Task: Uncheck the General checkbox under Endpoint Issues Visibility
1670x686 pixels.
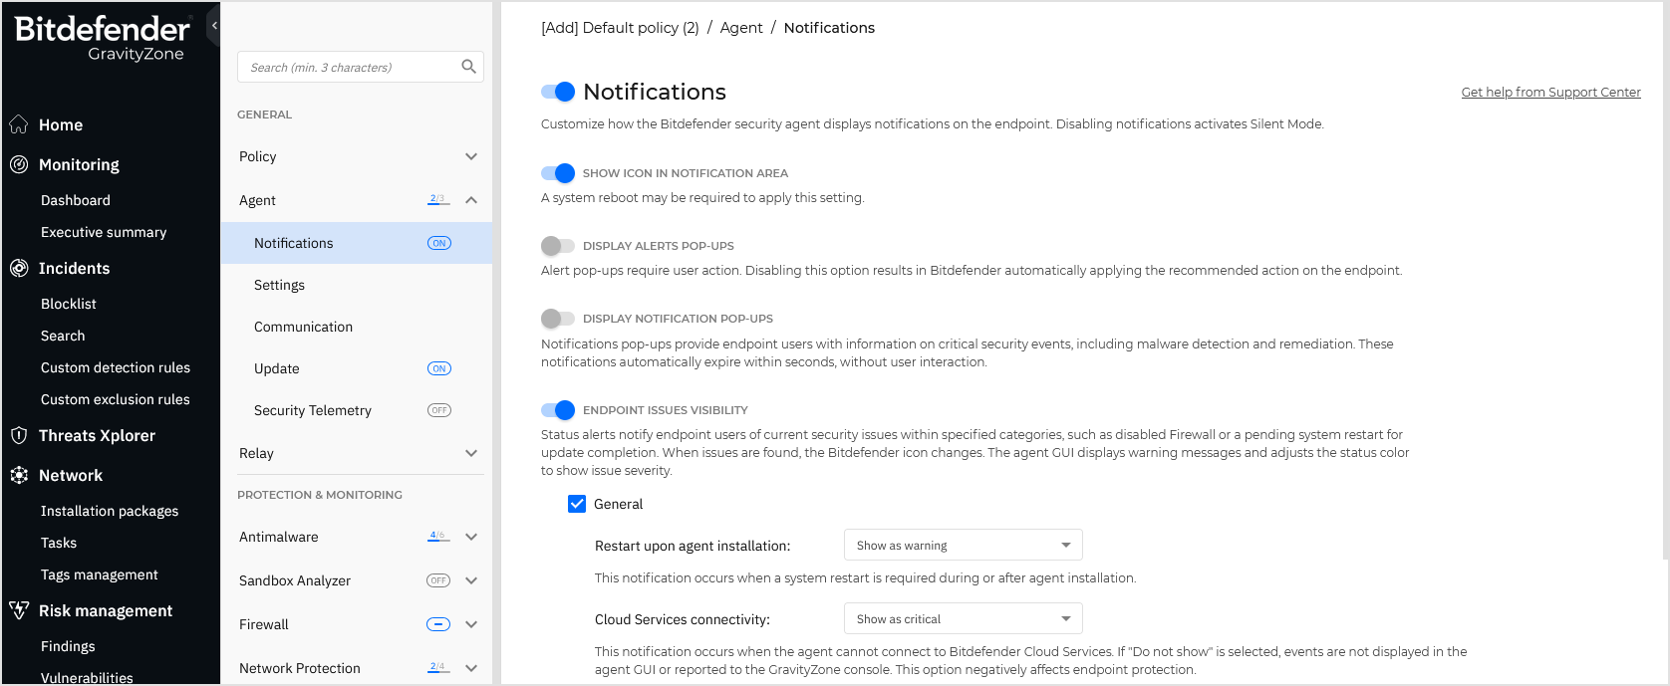Action: coord(577,504)
